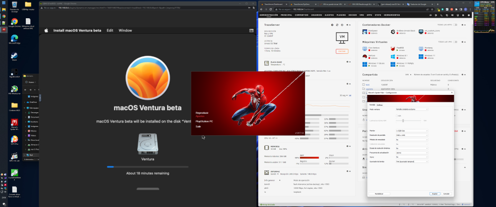Image resolution: width=496 pixels, height=207 pixels.
Task: Open the Plugins menu in Unraid
Action: tap(341, 15)
